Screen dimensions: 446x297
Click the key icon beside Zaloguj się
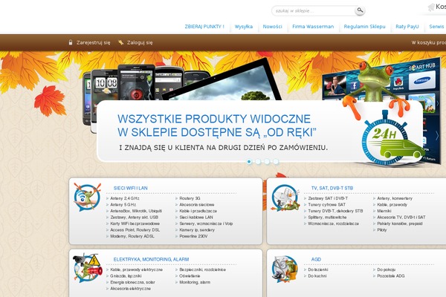[x=121, y=42]
